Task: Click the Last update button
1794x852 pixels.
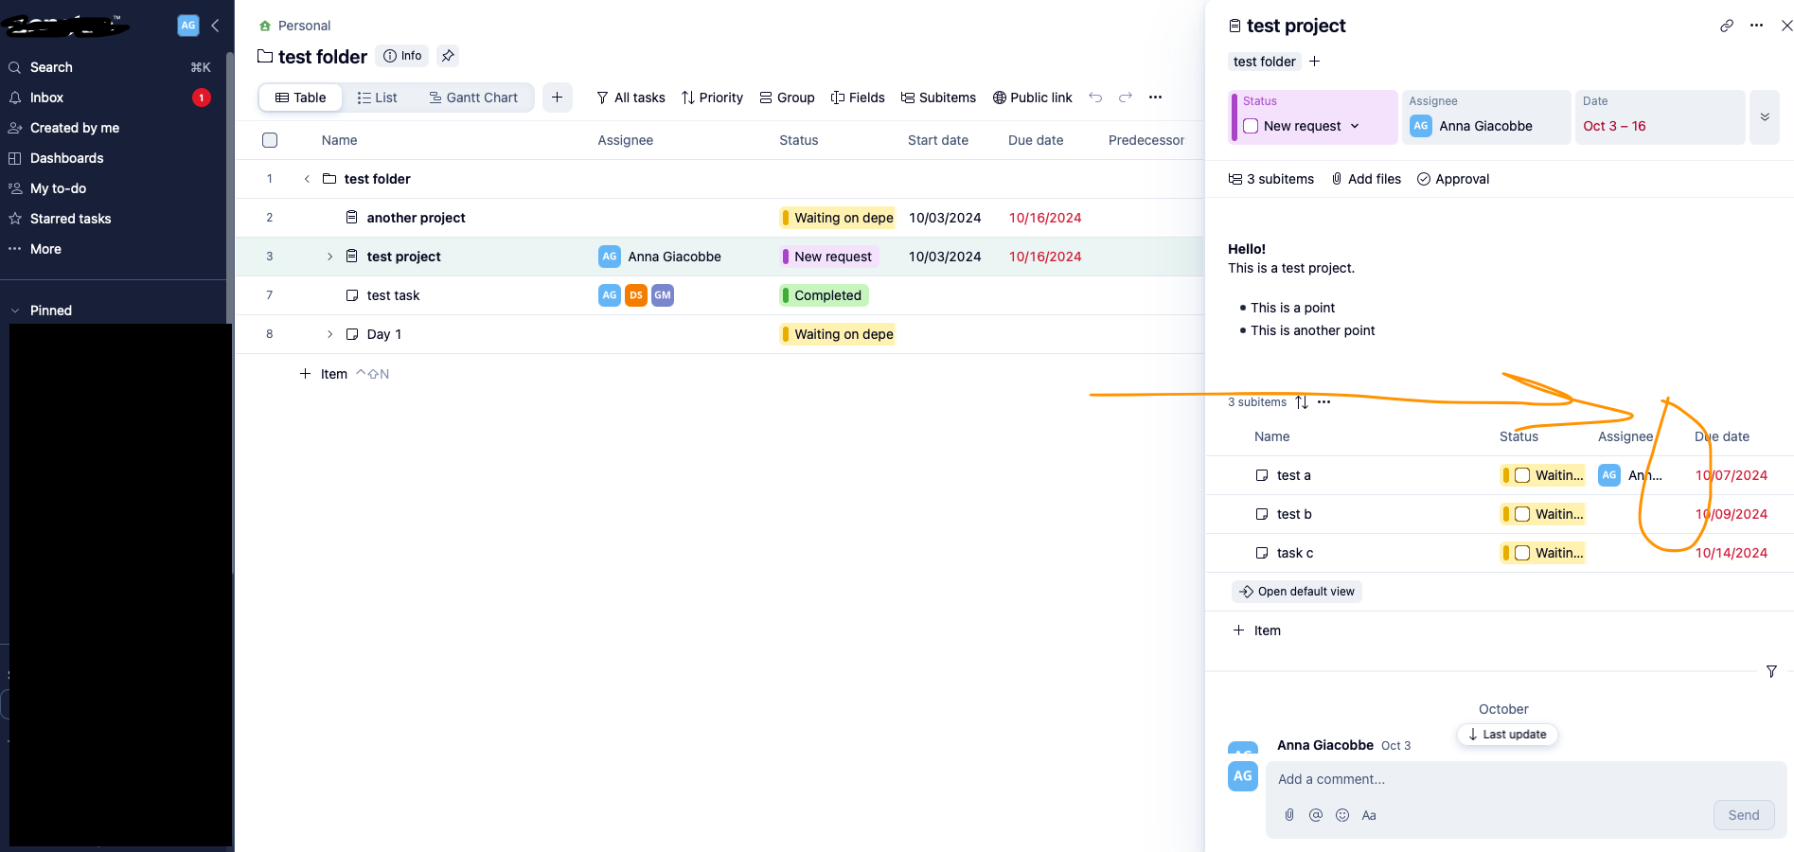Action: click(x=1507, y=735)
